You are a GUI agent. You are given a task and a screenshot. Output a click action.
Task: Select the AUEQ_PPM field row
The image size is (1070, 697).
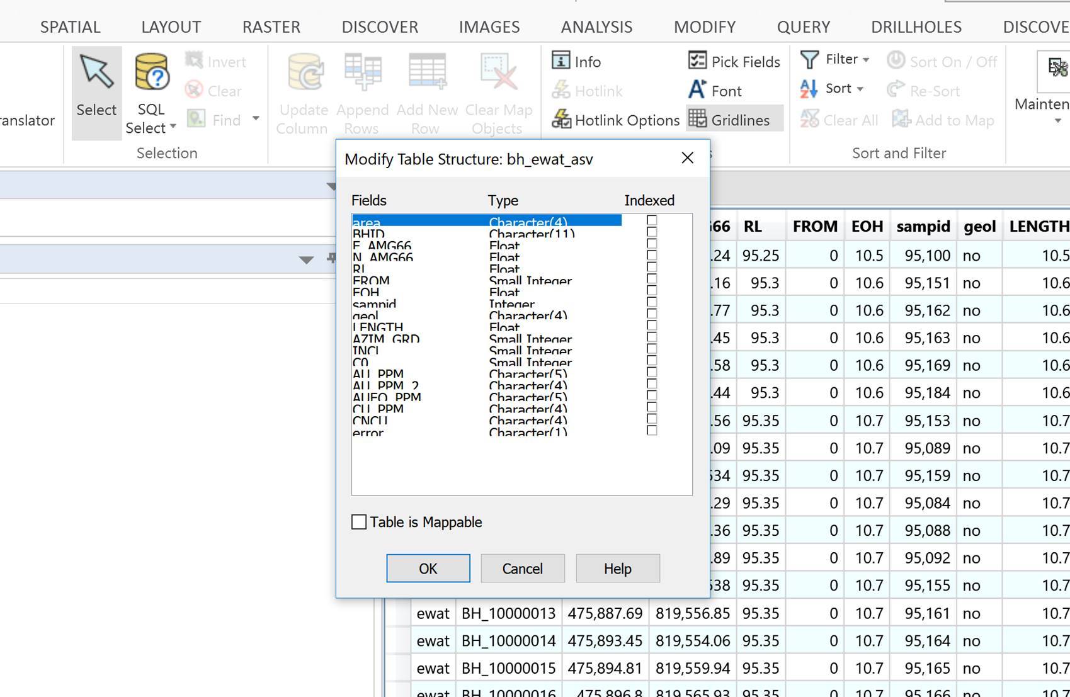click(487, 397)
